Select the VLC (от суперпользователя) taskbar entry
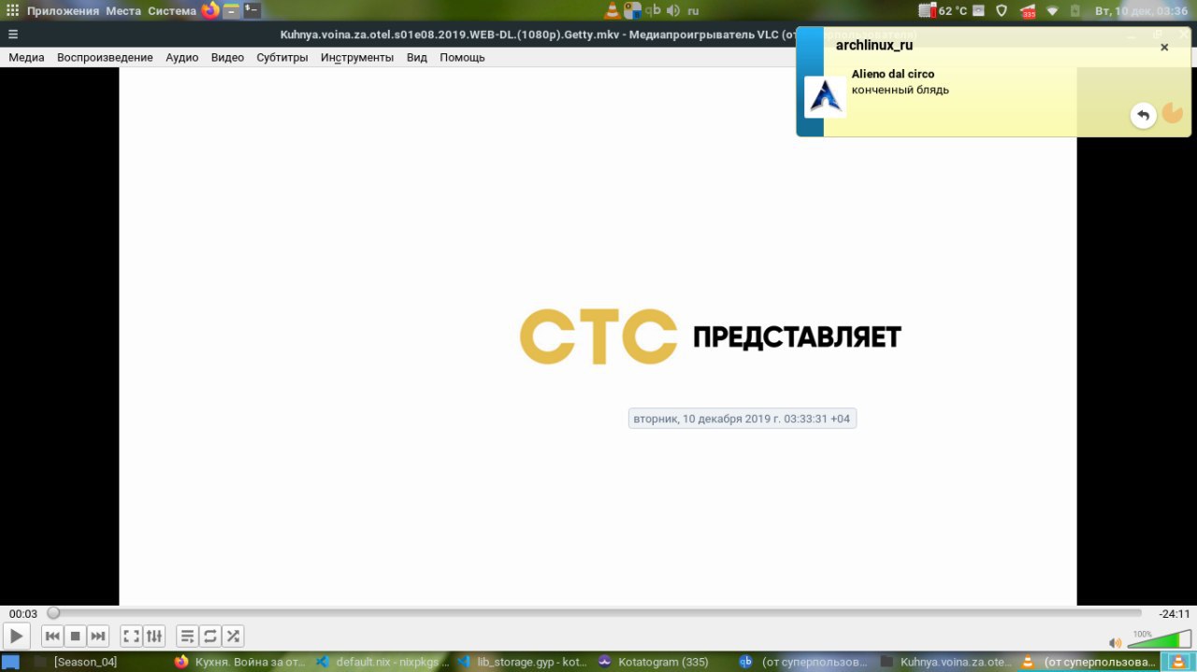The image size is (1197, 672). pos(1089,662)
